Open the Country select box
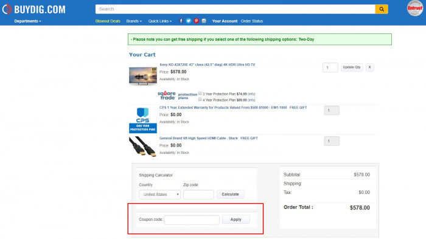 [x=159, y=195]
